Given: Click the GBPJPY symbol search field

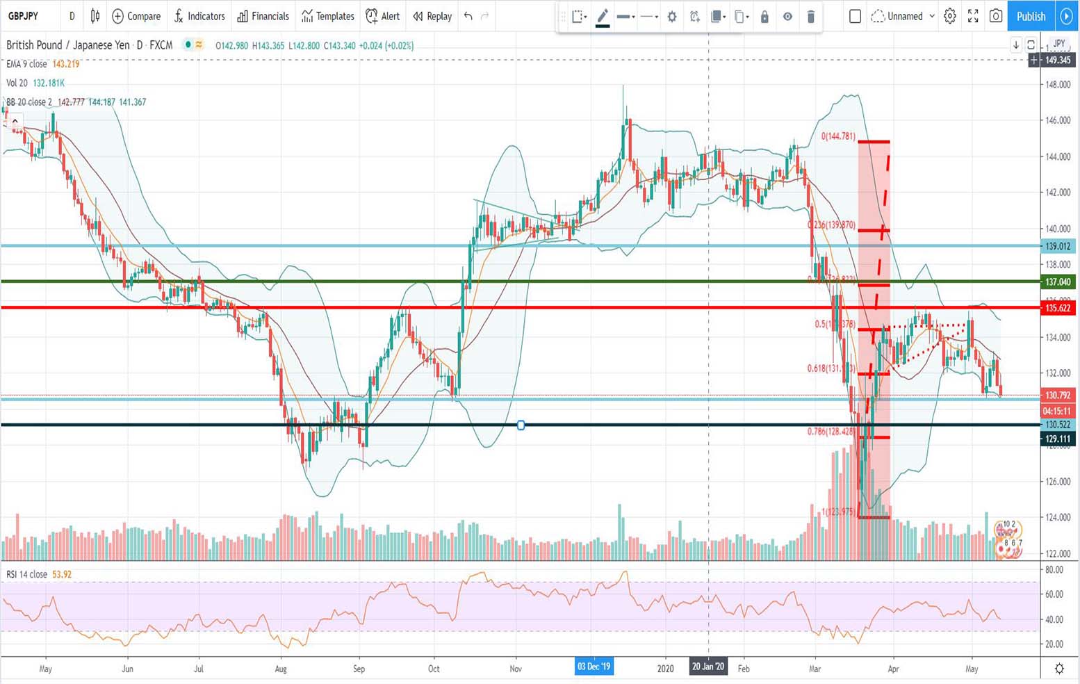Looking at the screenshot, I should pos(24,16).
